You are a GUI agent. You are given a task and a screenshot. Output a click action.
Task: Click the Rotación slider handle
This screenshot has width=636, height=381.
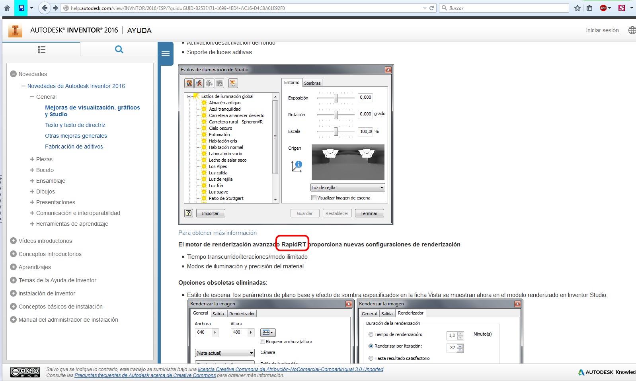click(336, 115)
